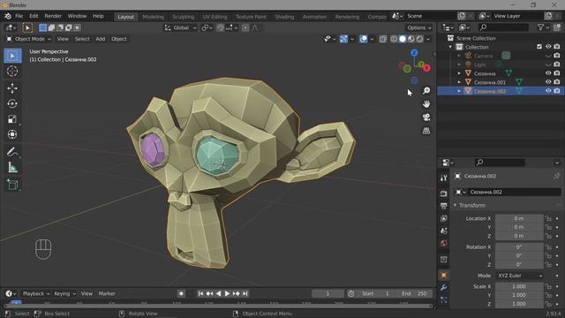Open the Tool properties tab
The height and width of the screenshot is (318, 565).
click(443, 178)
